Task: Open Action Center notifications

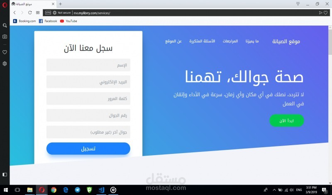Action: tap(325, 190)
